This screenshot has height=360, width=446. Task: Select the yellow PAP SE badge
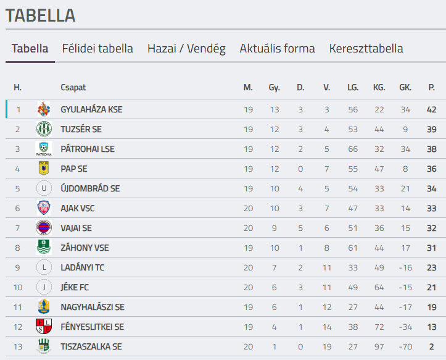pyautogui.click(x=44, y=169)
